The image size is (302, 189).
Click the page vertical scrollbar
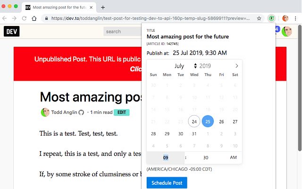pos(300,88)
